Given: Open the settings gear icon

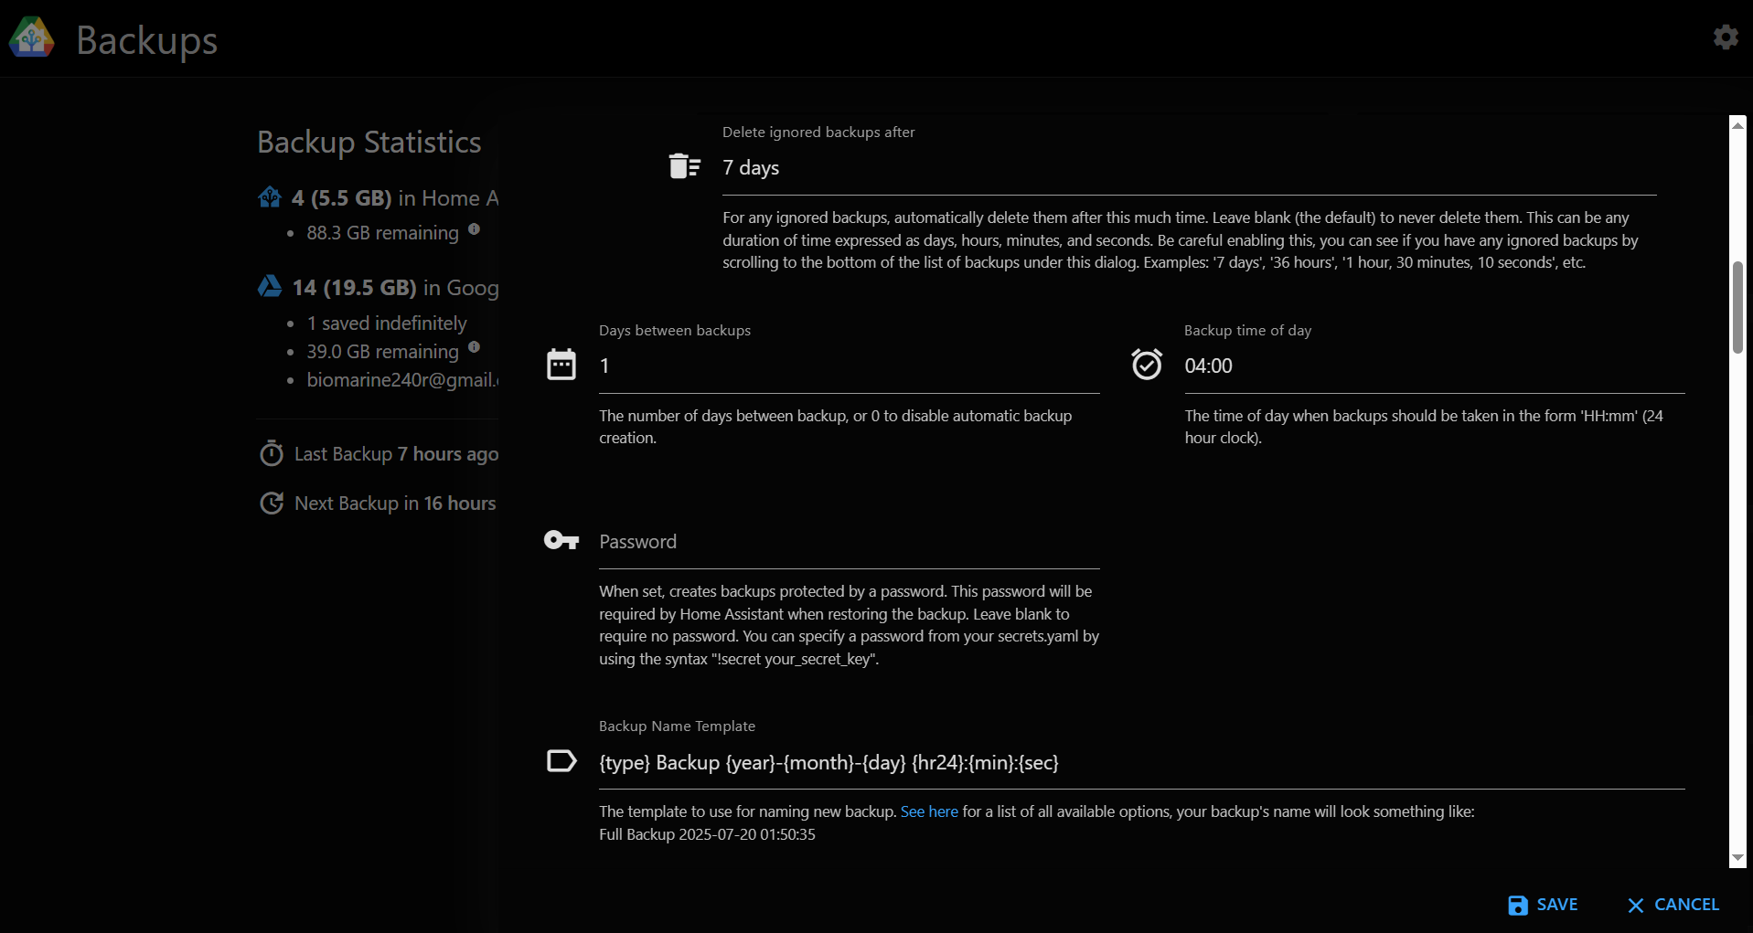Looking at the screenshot, I should [x=1725, y=37].
